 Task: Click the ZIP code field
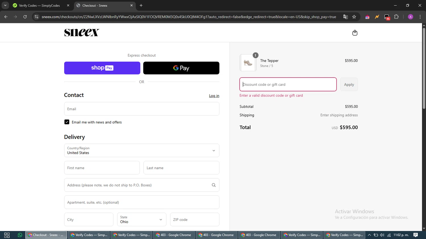(195, 219)
